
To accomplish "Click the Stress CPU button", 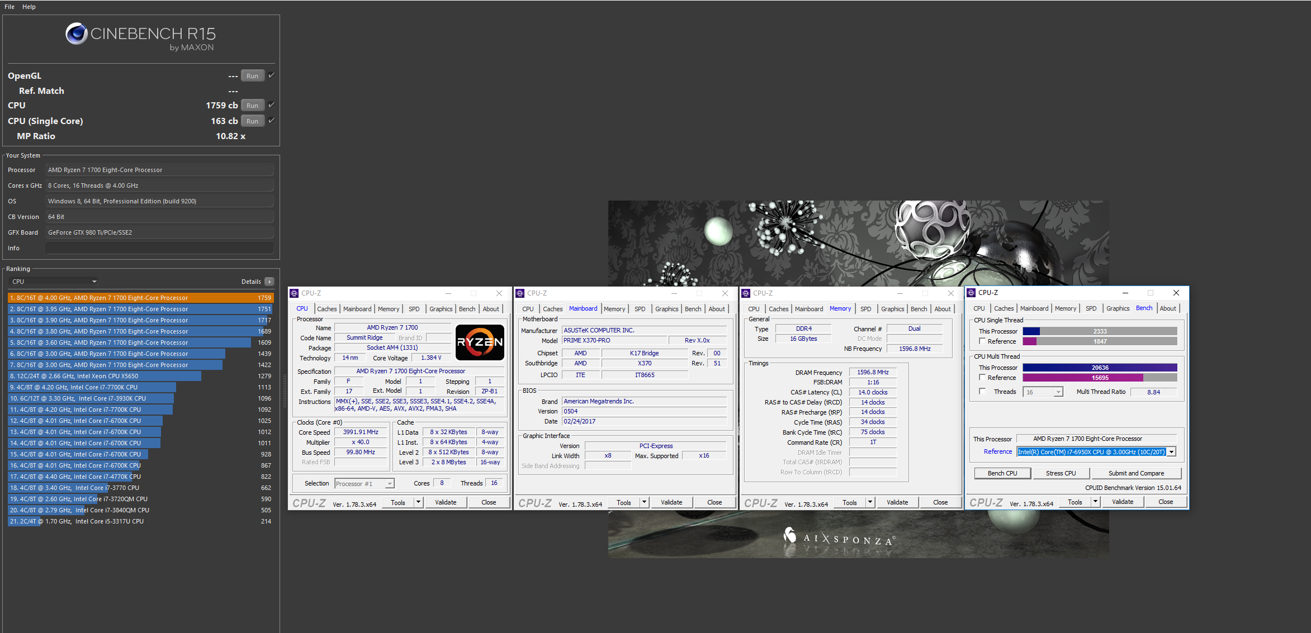I will coord(1061,473).
